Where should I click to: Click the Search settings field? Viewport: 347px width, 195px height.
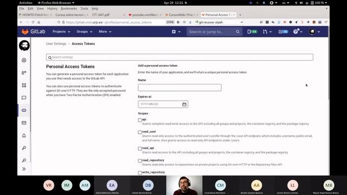[179, 57]
